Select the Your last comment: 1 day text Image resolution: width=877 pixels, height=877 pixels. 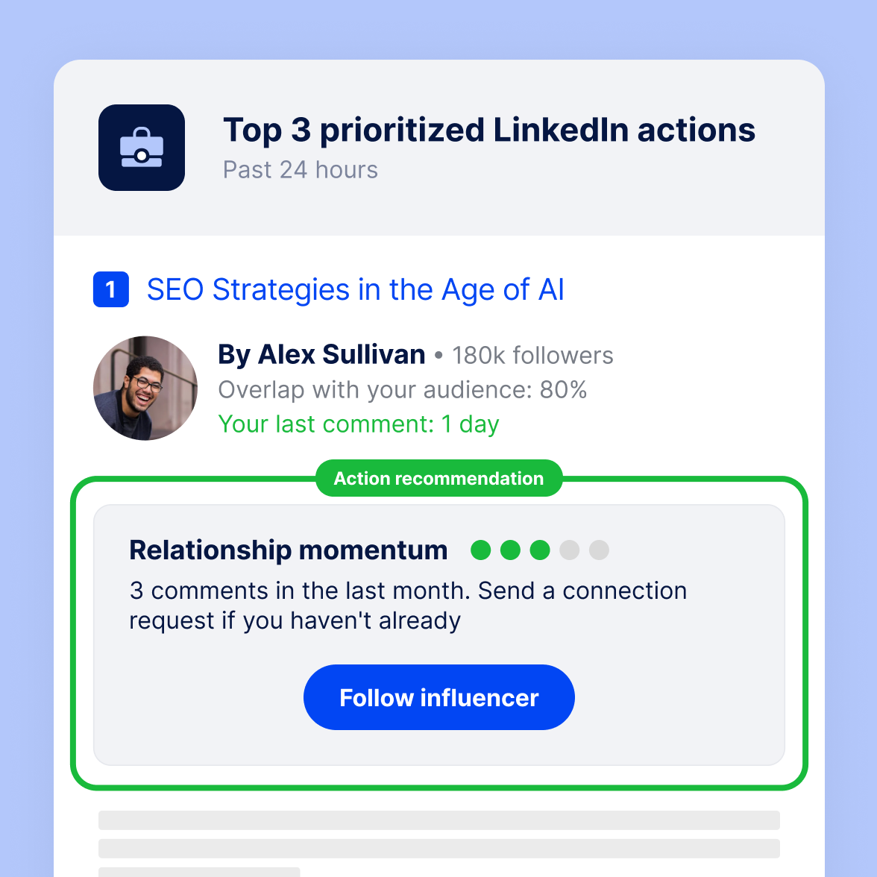point(359,424)
